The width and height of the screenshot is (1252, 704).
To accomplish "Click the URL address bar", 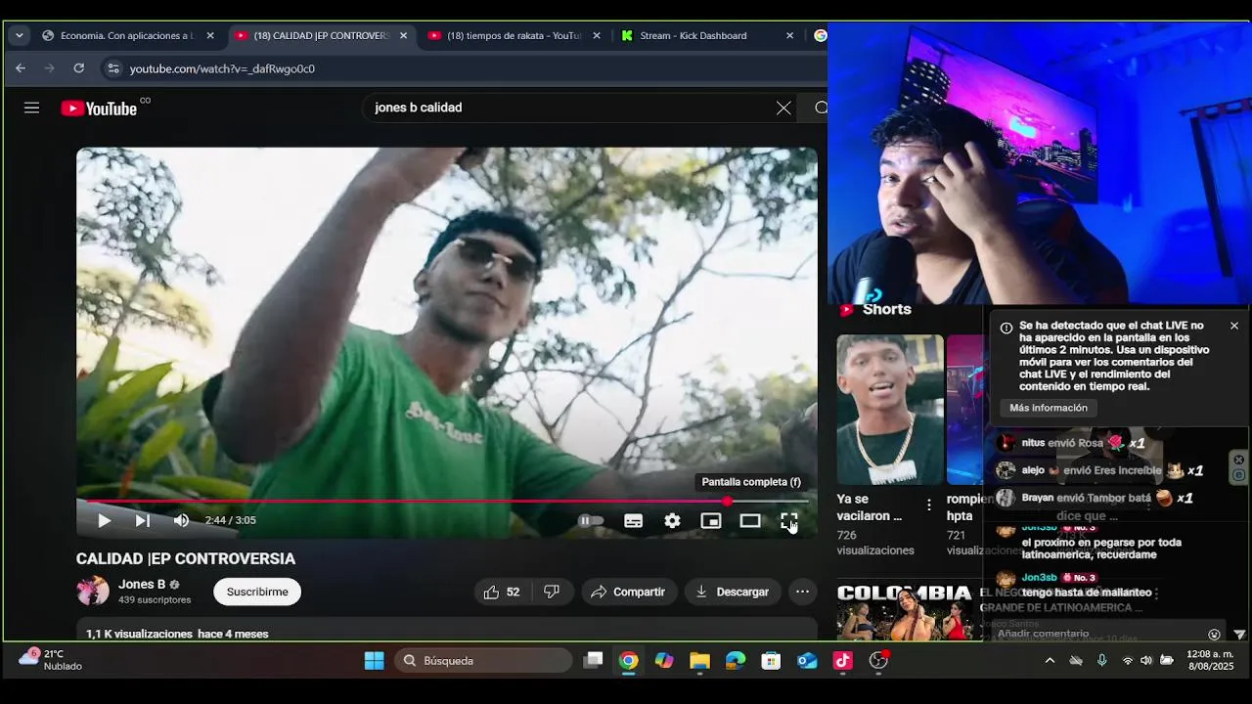I will 469,68.
